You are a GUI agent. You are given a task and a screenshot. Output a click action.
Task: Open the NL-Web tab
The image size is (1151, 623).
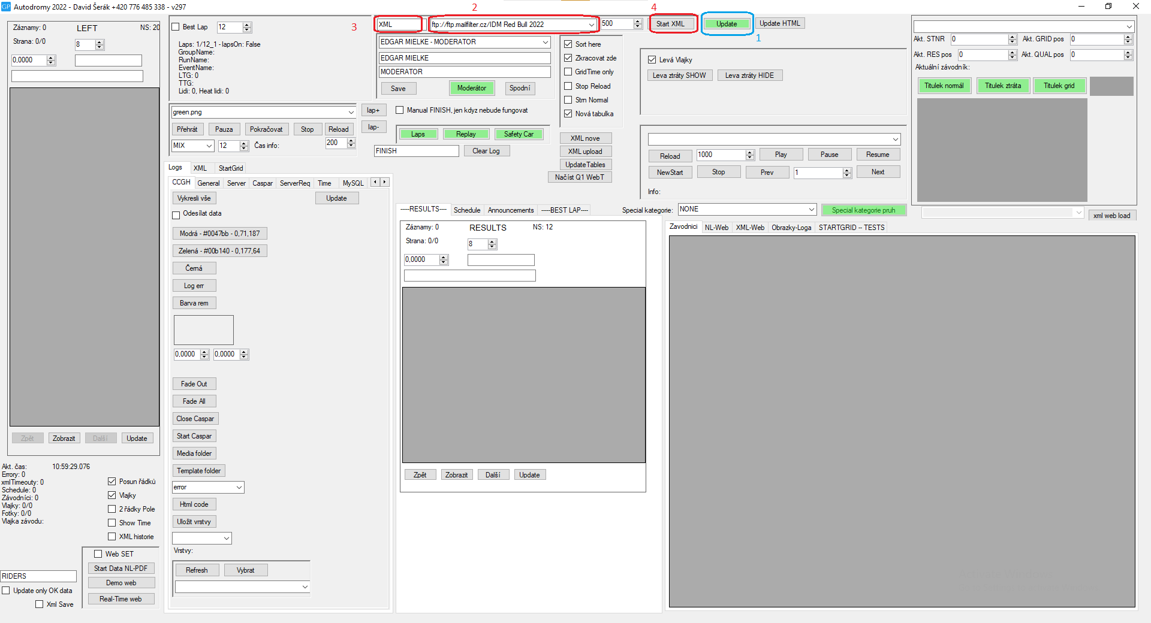[716, 228]
